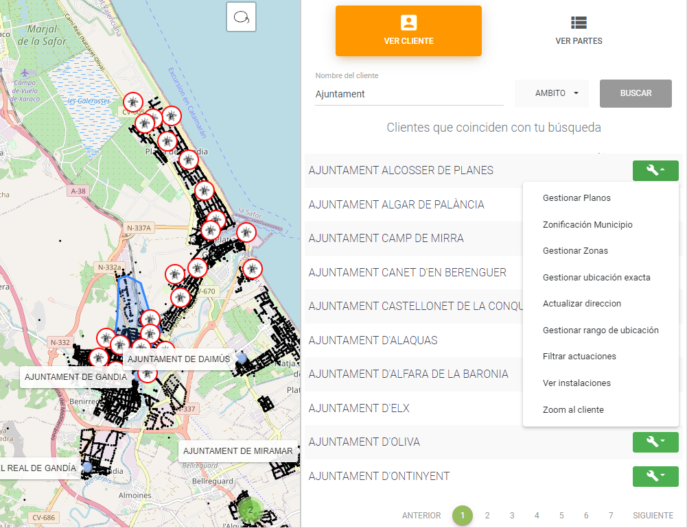Select the green cluster marker labeled 2

(251, 509)
